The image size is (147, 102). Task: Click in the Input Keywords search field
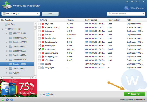(x=126, y=14)
